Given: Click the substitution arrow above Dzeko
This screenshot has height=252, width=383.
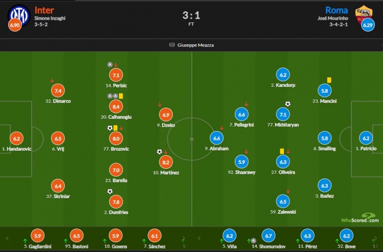Looking at the screenshot, I should coord(159,105).
